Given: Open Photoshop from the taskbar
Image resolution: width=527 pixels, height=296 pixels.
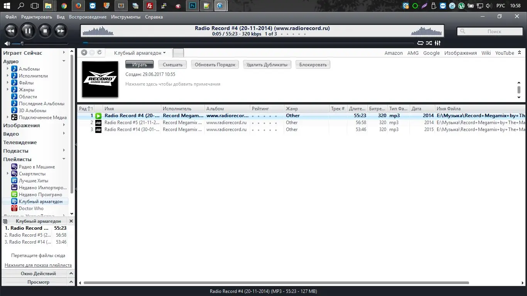Looking at the screenshot, I should click(x=192, y=6).
